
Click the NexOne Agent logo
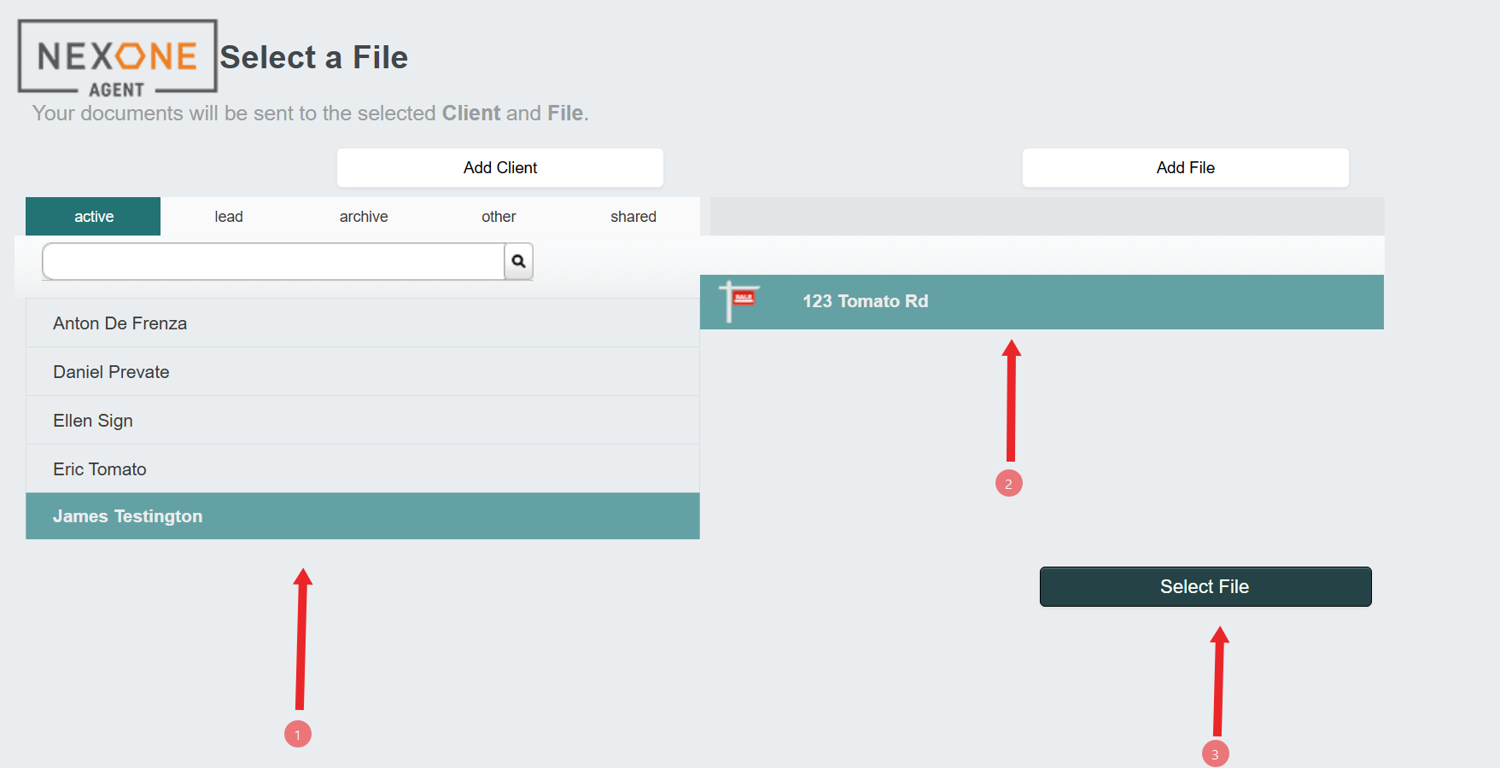pos(118,58)
